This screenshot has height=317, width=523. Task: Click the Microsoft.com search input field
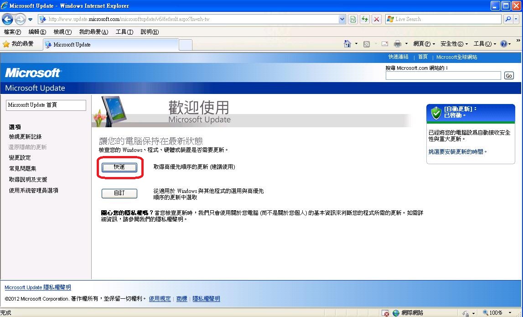tap(443, 75)
